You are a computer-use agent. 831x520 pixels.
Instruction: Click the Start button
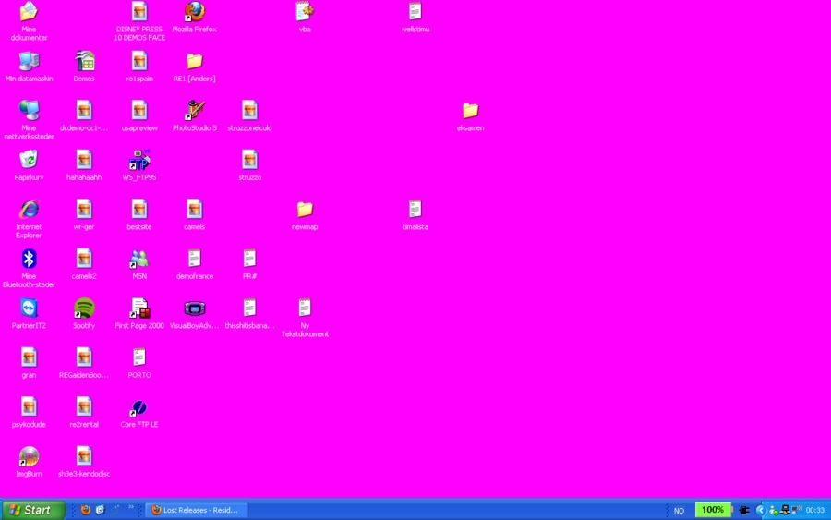point(33,510)
